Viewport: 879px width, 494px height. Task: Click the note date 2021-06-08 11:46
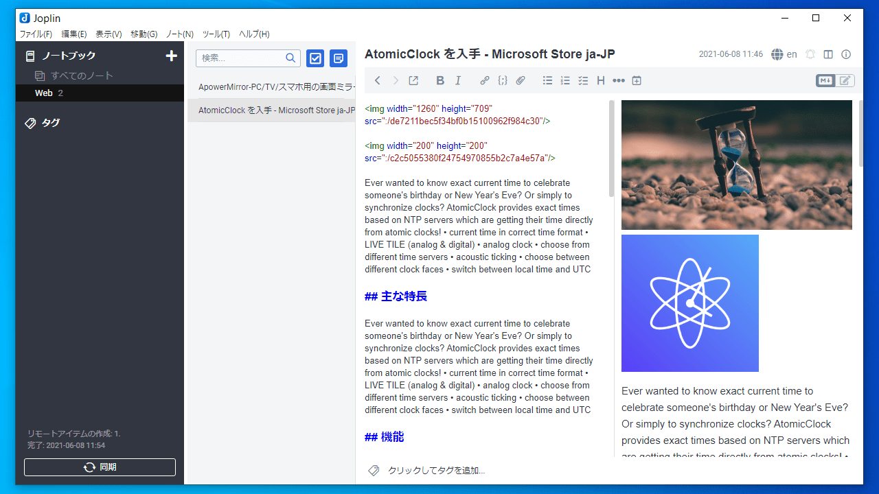tap(731, 54)
